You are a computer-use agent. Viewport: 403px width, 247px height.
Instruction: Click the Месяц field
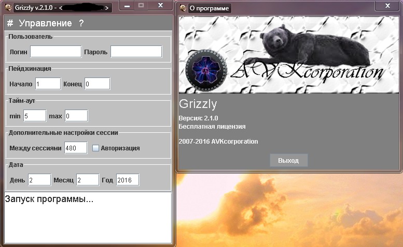pyautogui.click(x=88, y=180)
